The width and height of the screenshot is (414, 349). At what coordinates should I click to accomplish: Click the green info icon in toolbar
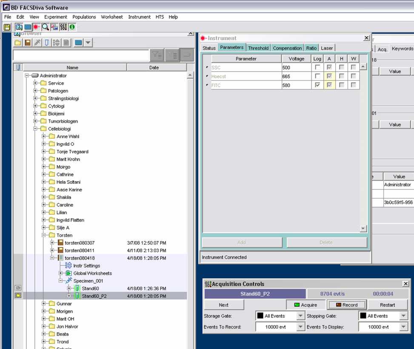pyautogui.click(x=72, y=27)
